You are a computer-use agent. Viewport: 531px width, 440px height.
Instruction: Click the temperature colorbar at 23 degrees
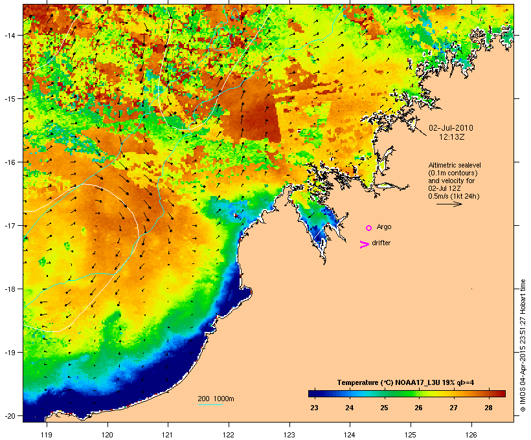point(314,393)
